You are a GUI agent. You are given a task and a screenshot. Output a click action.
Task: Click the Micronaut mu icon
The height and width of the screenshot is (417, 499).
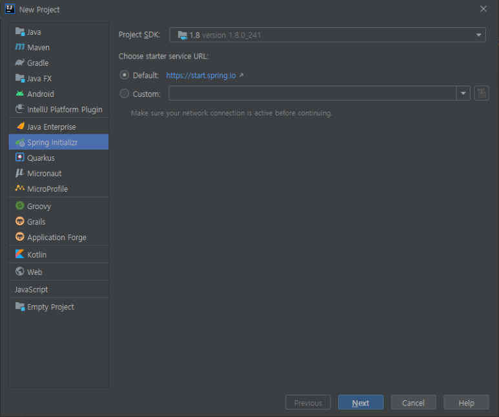pos(20,173)
